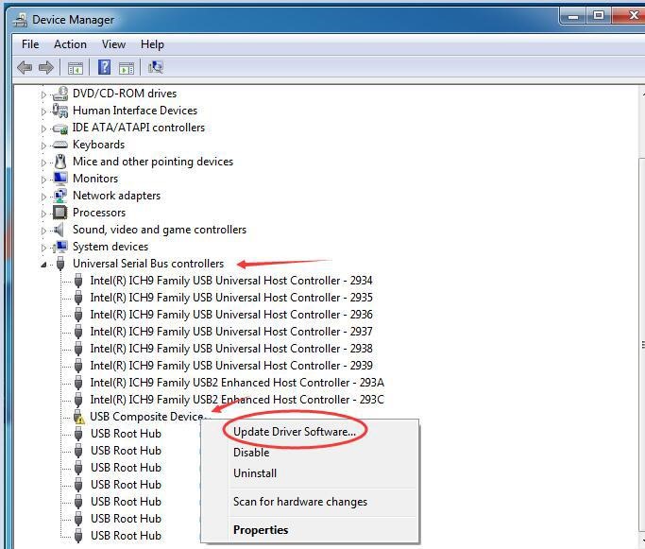Click the warning icon beside USB Composite Device

tap(78, 417)
